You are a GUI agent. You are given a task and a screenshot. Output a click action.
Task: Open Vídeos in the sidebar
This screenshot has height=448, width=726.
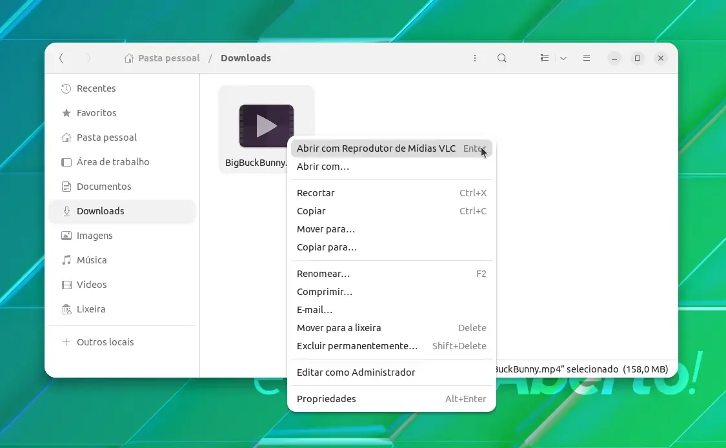[122, 285]
